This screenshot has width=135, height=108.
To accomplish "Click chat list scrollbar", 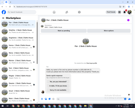I will (x=37, y=43).
